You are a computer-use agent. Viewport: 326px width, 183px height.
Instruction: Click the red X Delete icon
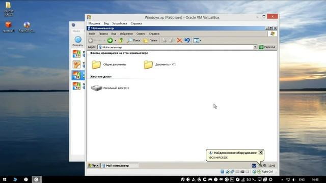[x=179, y=40]
